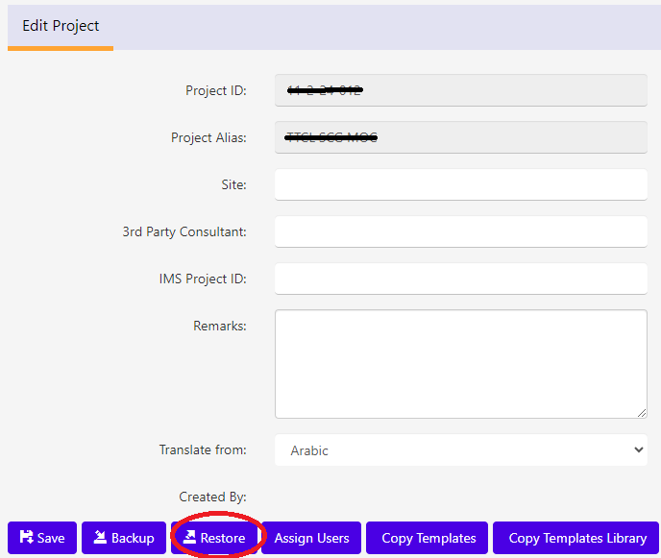Viewport: 661px width, 558px height.
Task: Click the Site label text
Action: click(x=233, y=184)
